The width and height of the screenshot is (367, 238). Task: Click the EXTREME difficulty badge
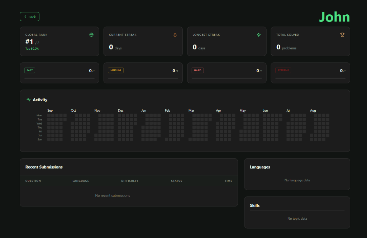pyautogui.click(x=283, y=71)
